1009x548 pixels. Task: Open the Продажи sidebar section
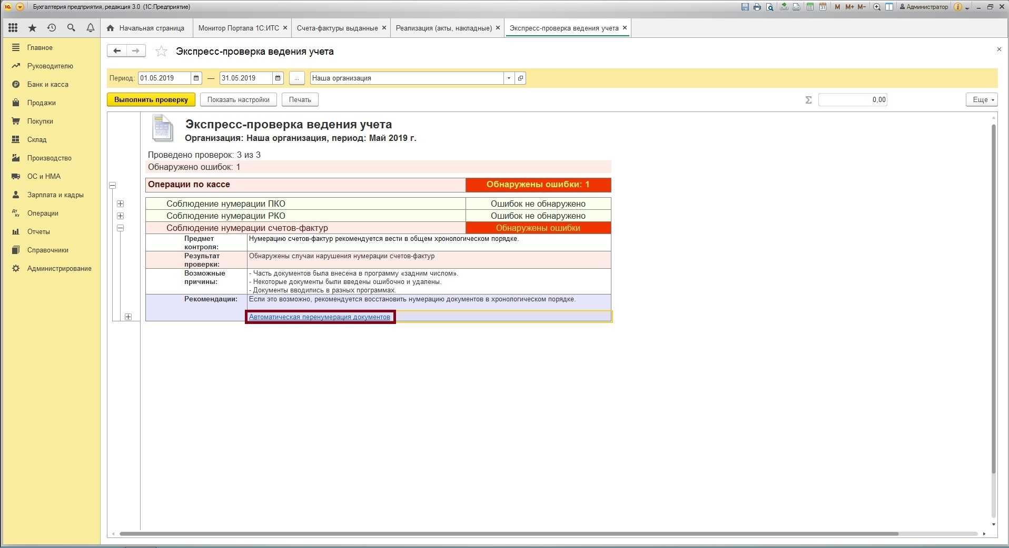click(42, 103)
